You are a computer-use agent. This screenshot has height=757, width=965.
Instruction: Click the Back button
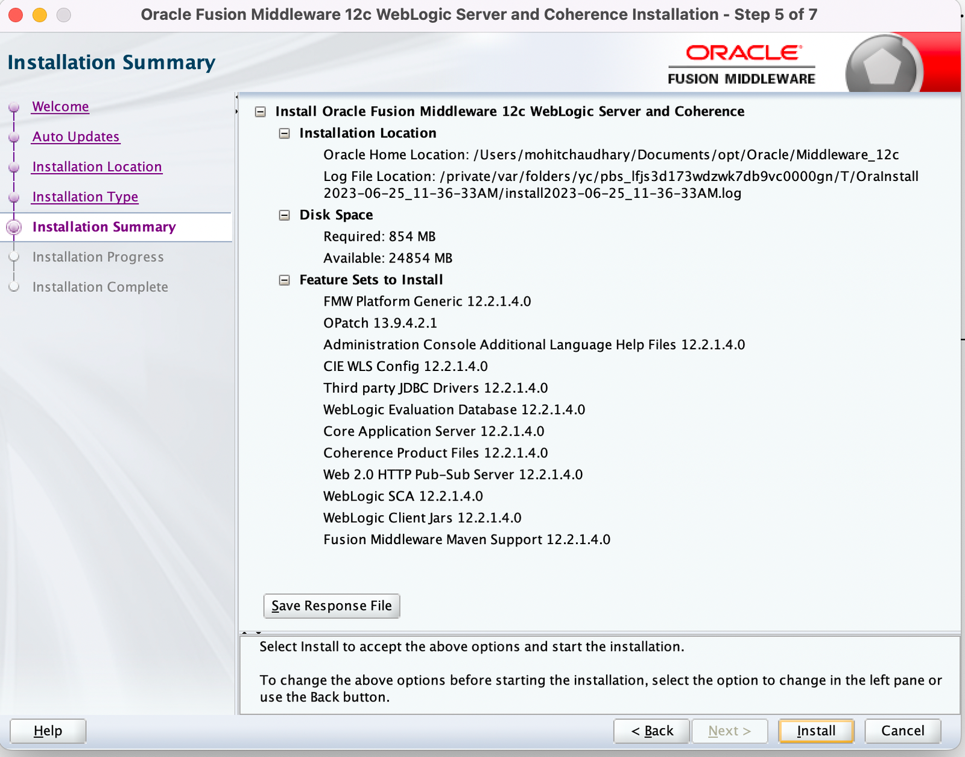[x=651, y=730]
